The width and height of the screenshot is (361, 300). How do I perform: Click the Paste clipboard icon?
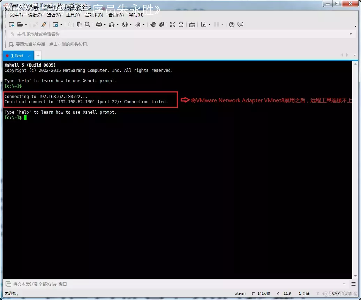pos(80,24)
